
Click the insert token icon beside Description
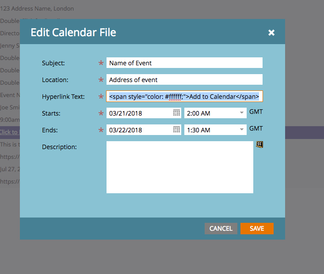[259, 145]
